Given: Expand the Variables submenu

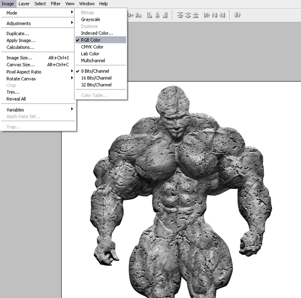Looking at the screenshot, I should point(38,110).
